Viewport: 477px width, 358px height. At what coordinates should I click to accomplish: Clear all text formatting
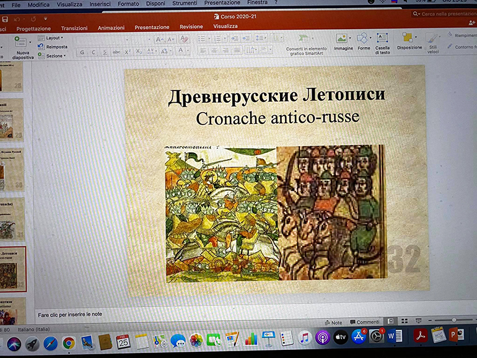[184, 39]
